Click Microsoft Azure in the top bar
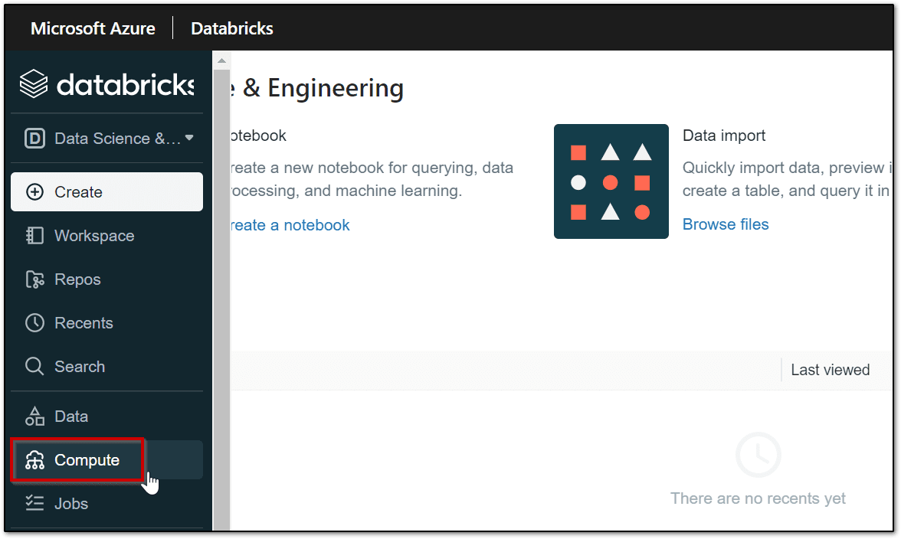The image size is (901, 539). pyautogui.click(x=93, y=28)
